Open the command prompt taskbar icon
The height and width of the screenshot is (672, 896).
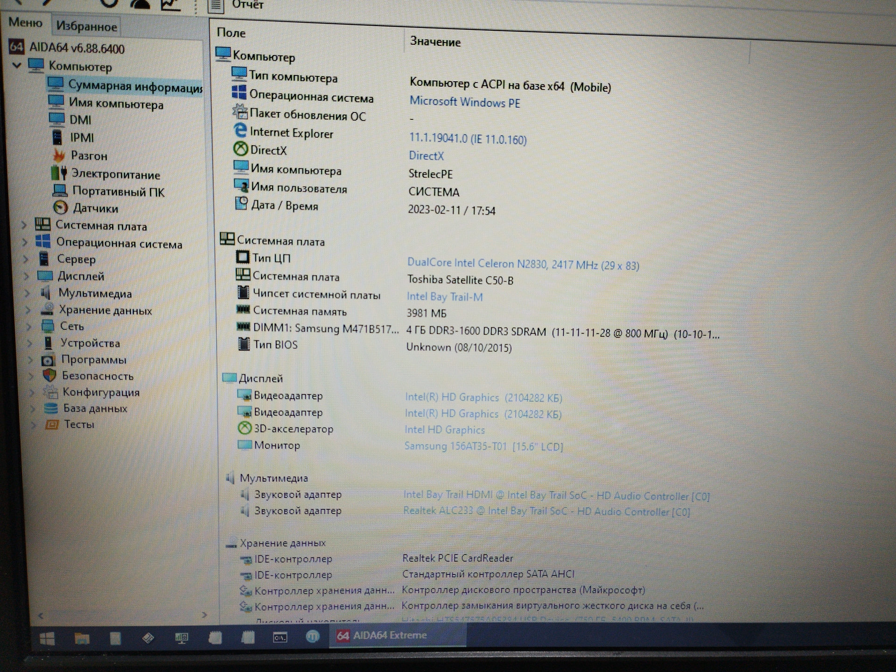click(280, 637)
